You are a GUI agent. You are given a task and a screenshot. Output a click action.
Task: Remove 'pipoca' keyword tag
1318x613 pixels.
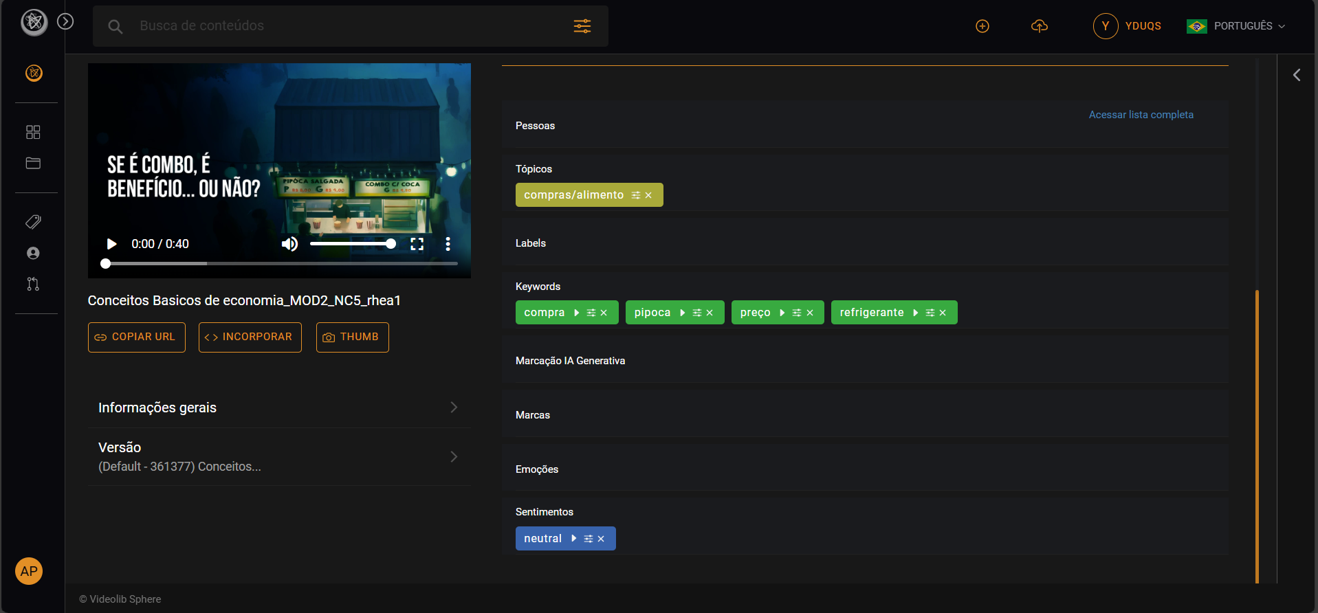[x=710, y=313]
